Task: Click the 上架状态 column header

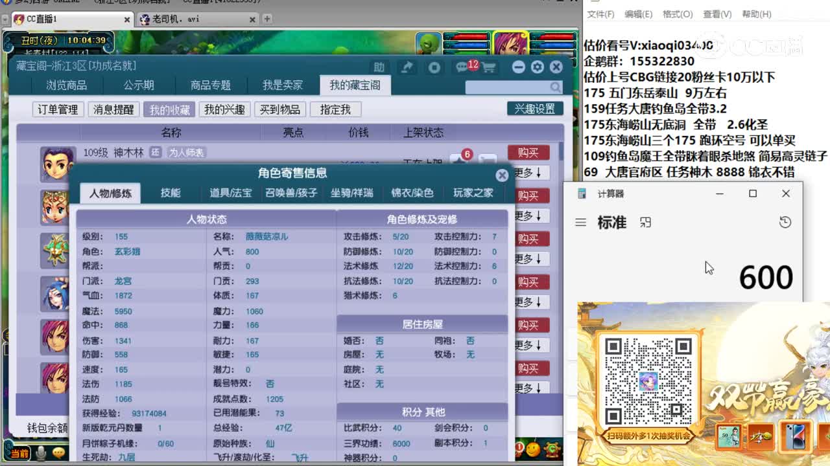Action: click(423, 132)
